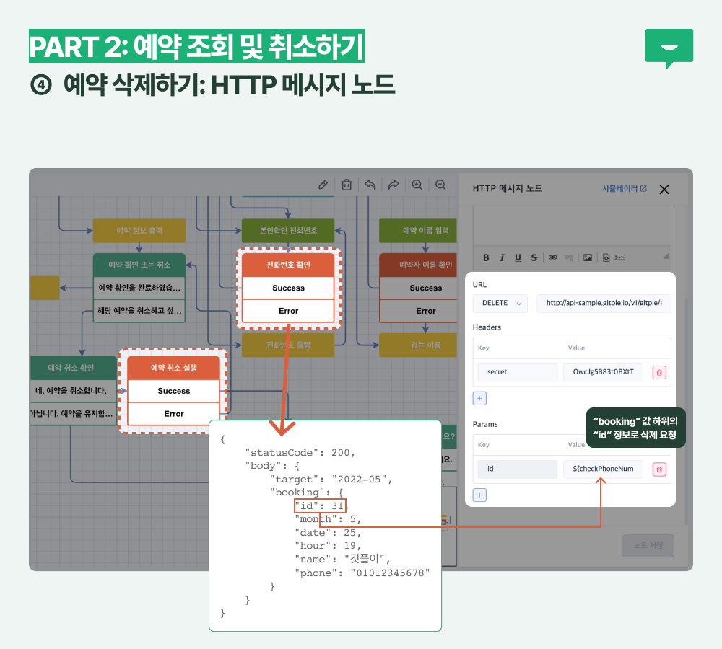Switch editor to source (소스) view
The image size is (722, 649).
pos(614,257)
